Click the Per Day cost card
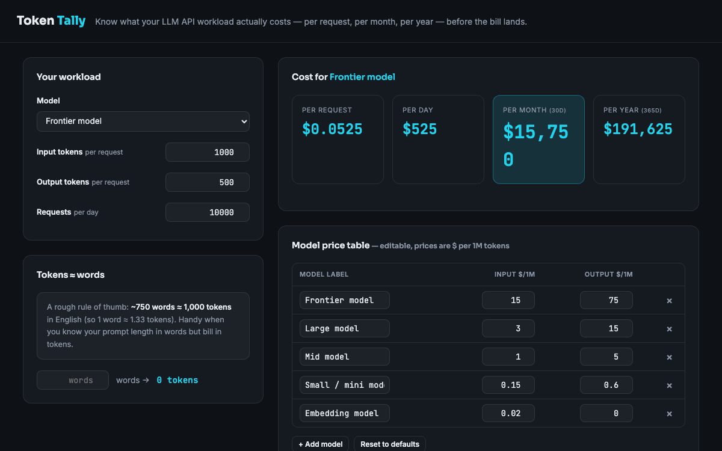This screenshot has height=451, width=722. tap(438, 140)
